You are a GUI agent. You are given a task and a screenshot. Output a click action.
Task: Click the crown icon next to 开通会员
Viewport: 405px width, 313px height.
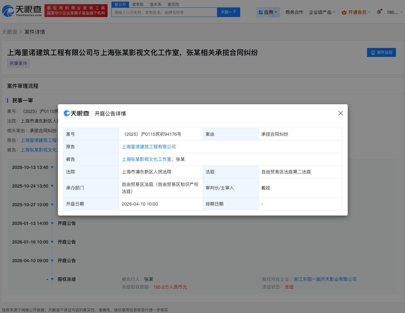click(344, 12)
